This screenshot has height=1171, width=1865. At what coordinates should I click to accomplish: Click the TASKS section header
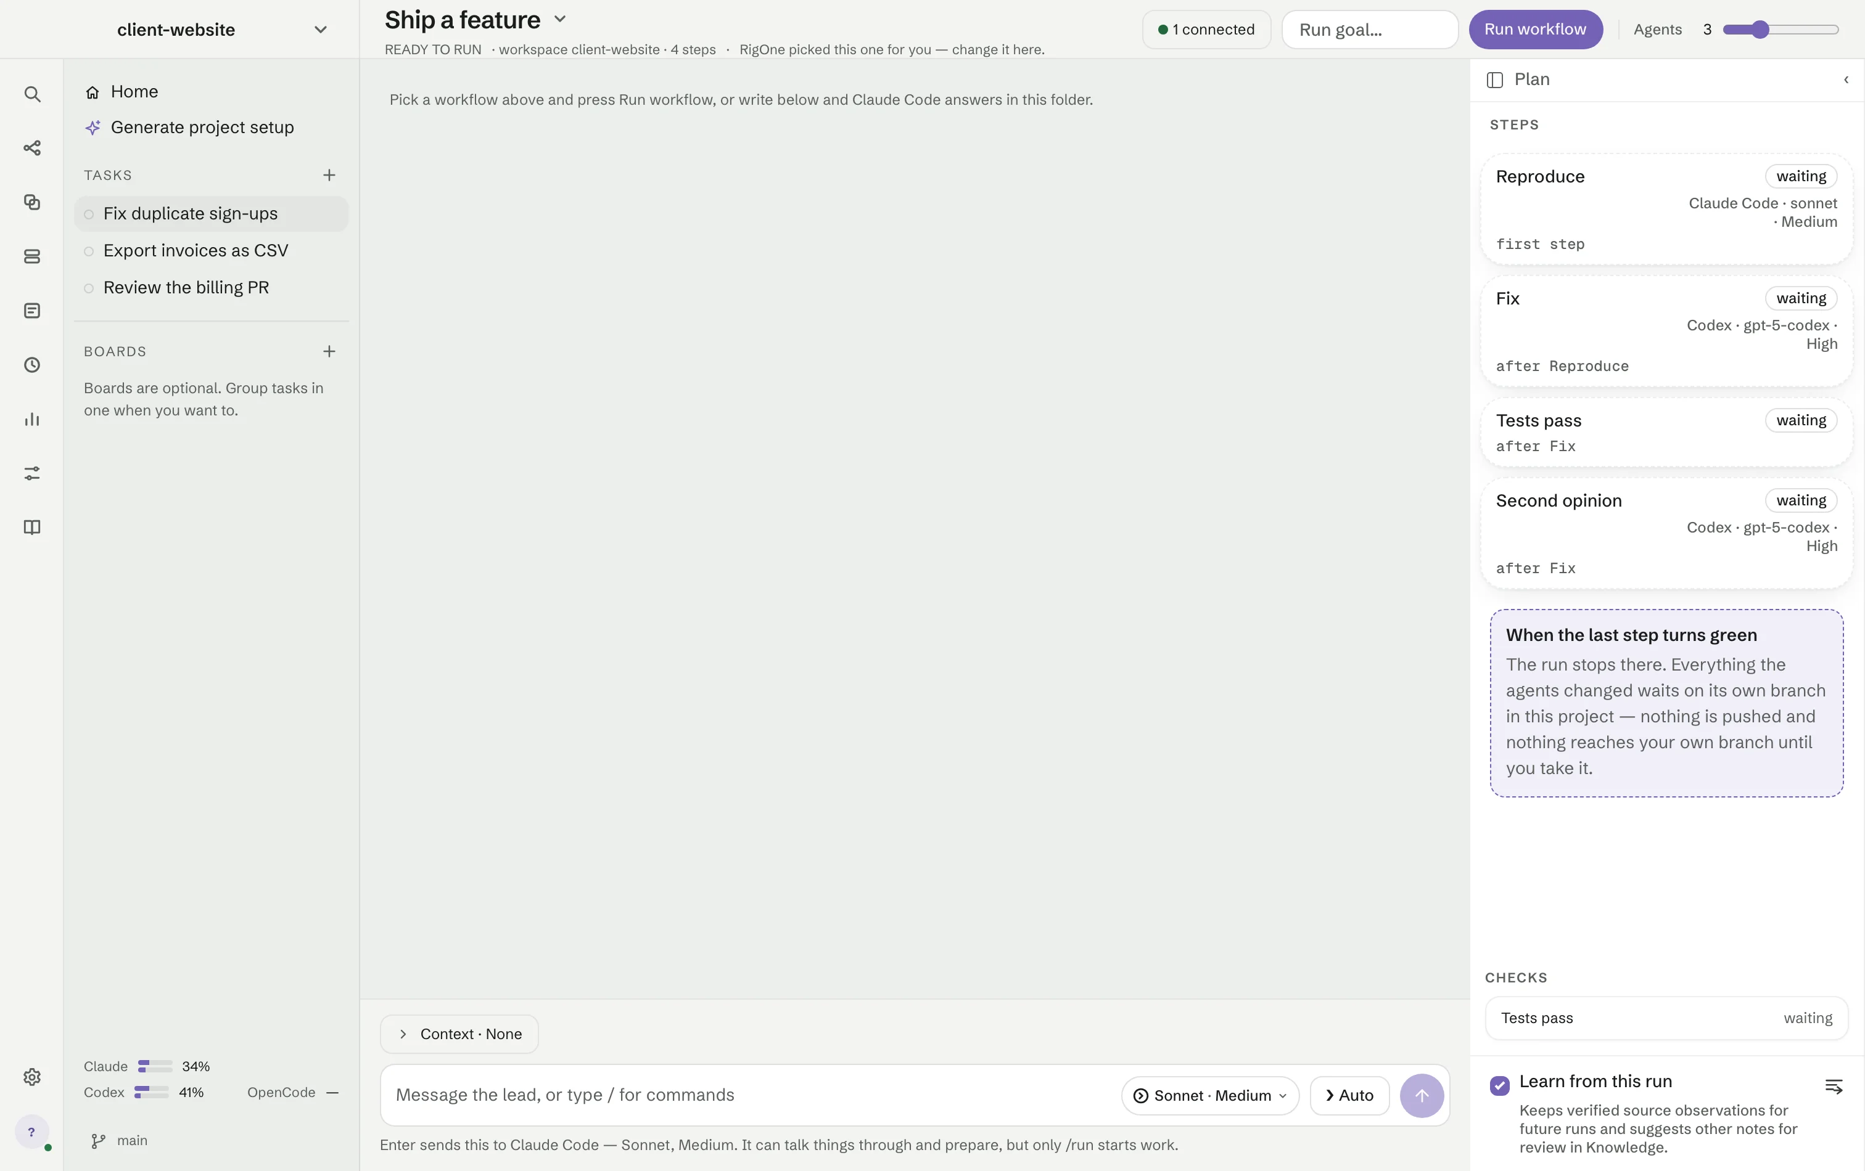[x=108, y=176]
